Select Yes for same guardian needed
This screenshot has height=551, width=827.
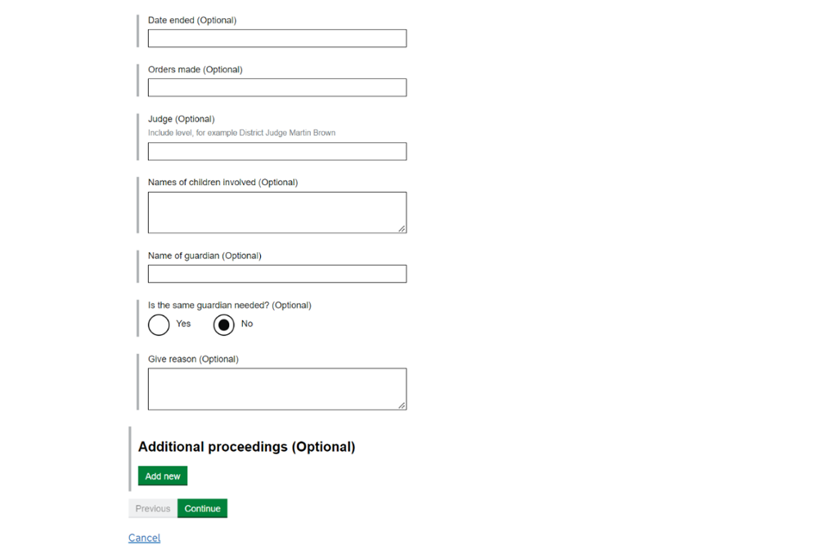coord(159,325)
